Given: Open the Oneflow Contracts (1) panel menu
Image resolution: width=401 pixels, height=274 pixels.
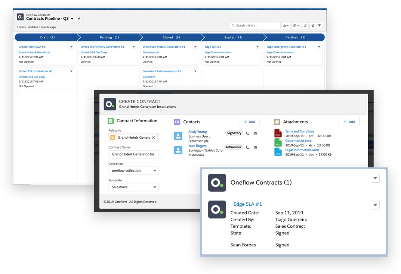Looking at the screenshot, I should click(375, 178).
